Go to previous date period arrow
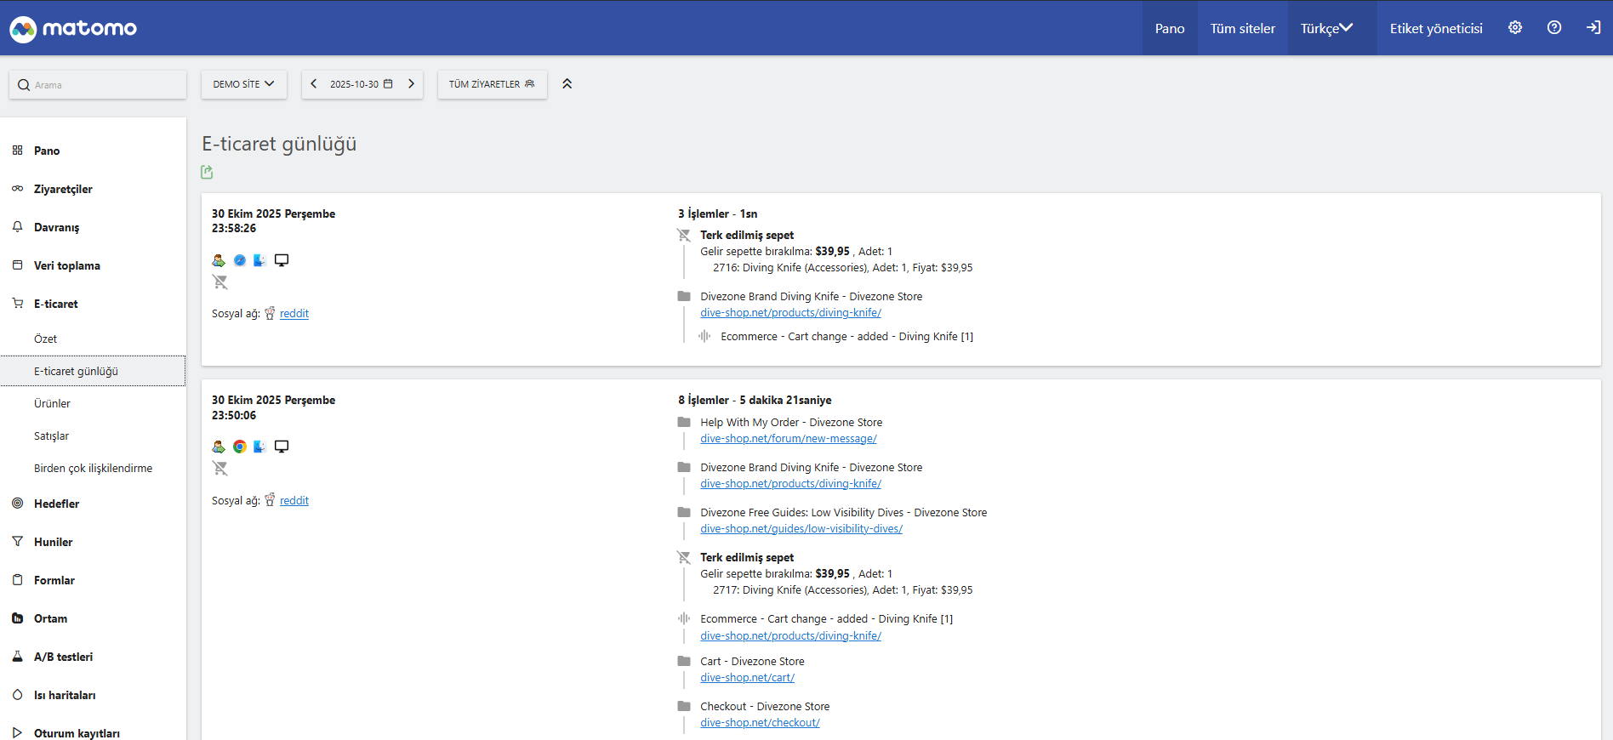 pos(314,84)
